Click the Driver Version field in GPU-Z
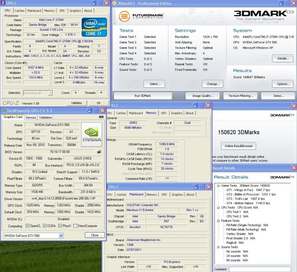This screenshot has width=297, height=272. 63,199
